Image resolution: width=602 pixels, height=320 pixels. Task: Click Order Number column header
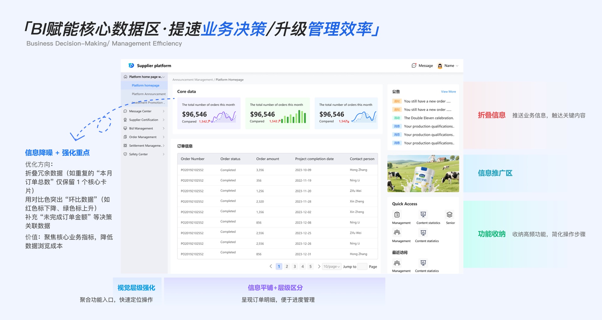click(193, 159)
